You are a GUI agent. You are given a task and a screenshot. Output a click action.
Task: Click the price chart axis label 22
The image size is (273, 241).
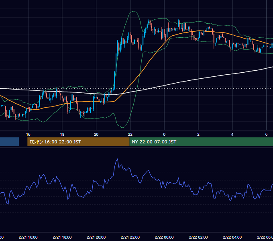pos(130,135)
